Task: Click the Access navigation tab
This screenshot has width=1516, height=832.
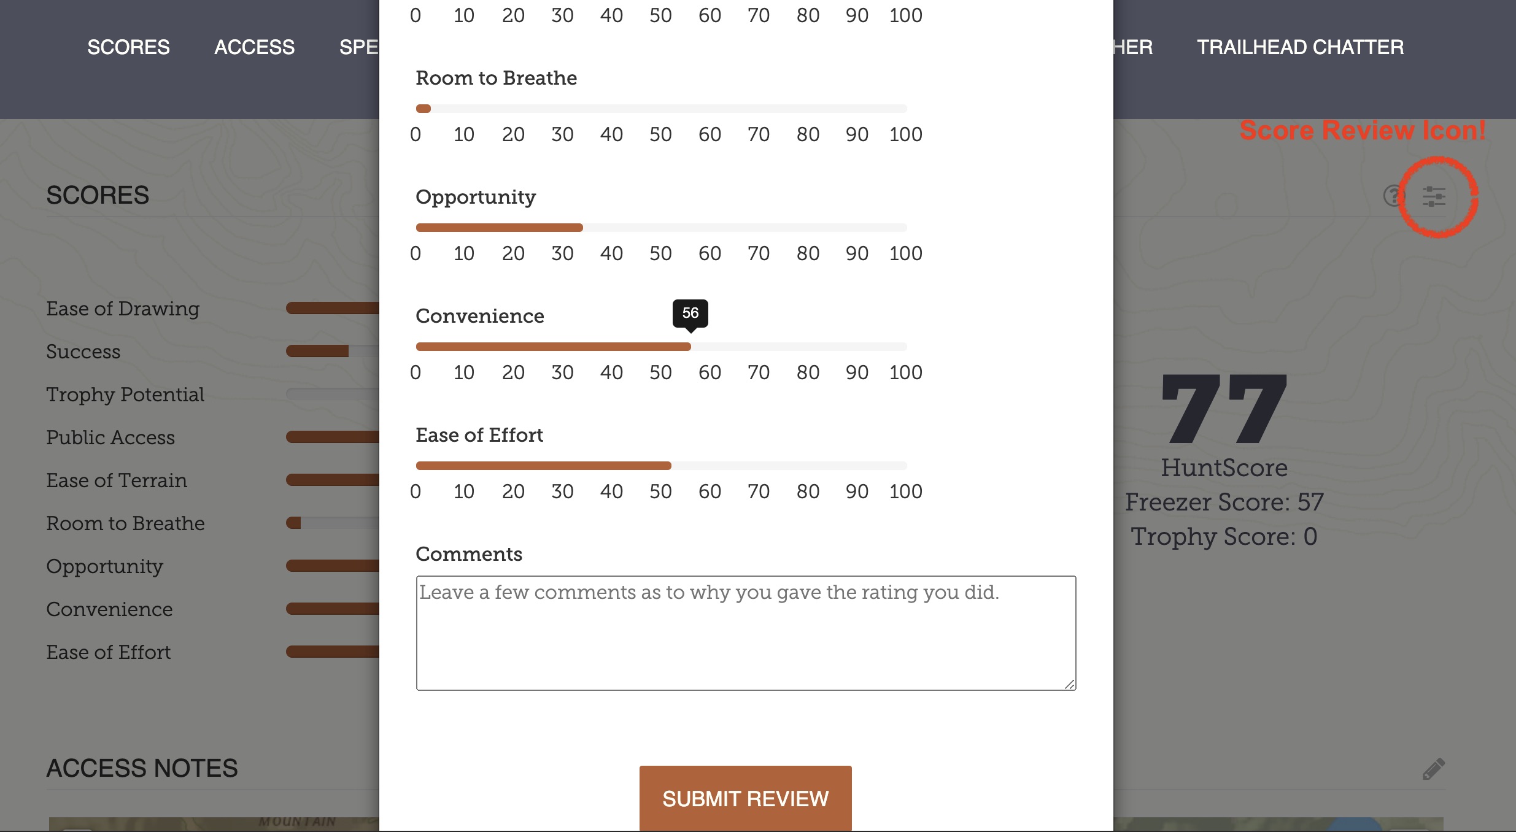Action: point(255,46)
